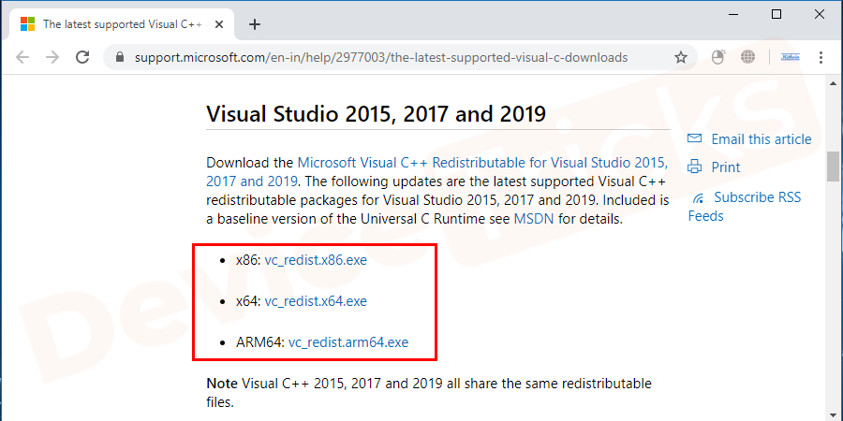Click the padlock site security icon
The width and height of the screenshot is (843, 421).
[120, 57]
